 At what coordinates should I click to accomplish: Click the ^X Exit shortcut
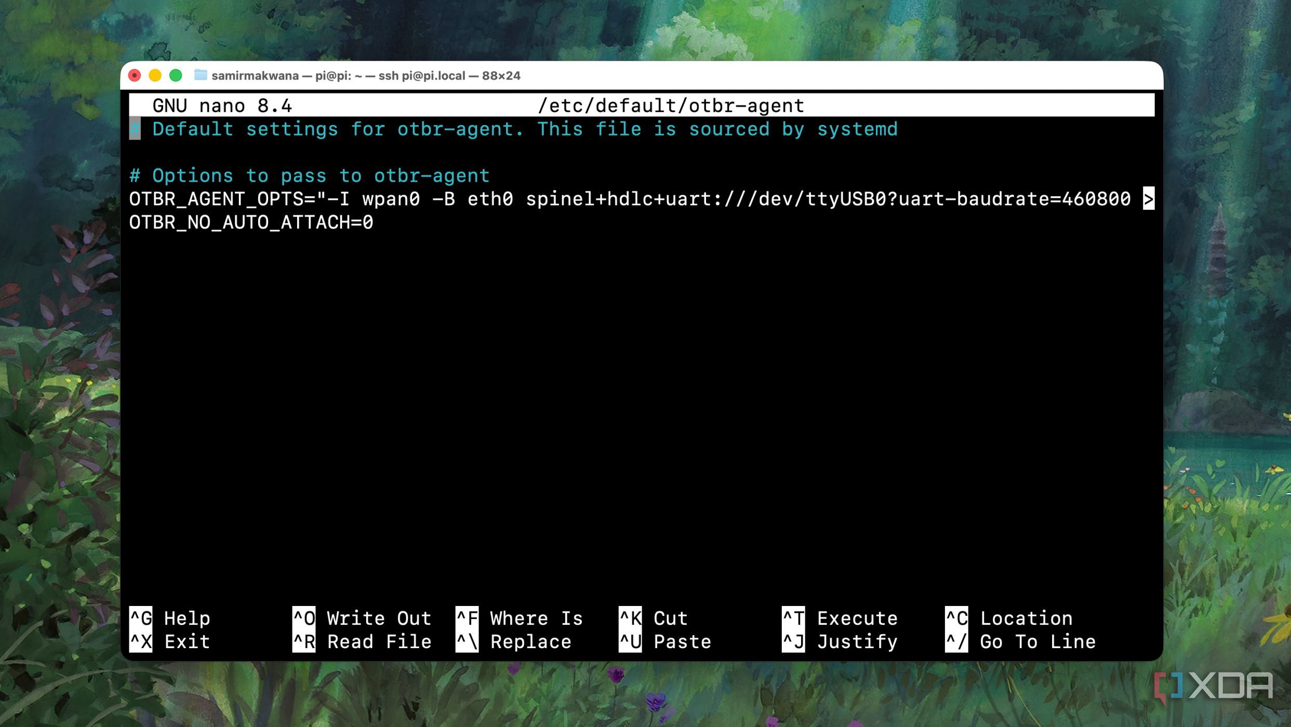(x=170, y=641)
